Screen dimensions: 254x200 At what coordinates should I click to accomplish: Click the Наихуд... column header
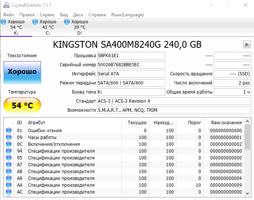pyautogui.click(x=162, y=123)
